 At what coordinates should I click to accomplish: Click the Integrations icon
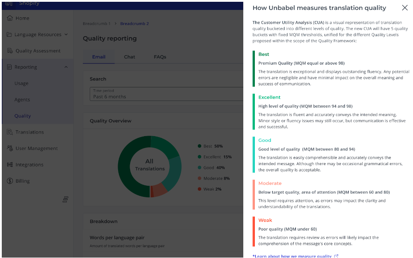(x=10, y=165)
